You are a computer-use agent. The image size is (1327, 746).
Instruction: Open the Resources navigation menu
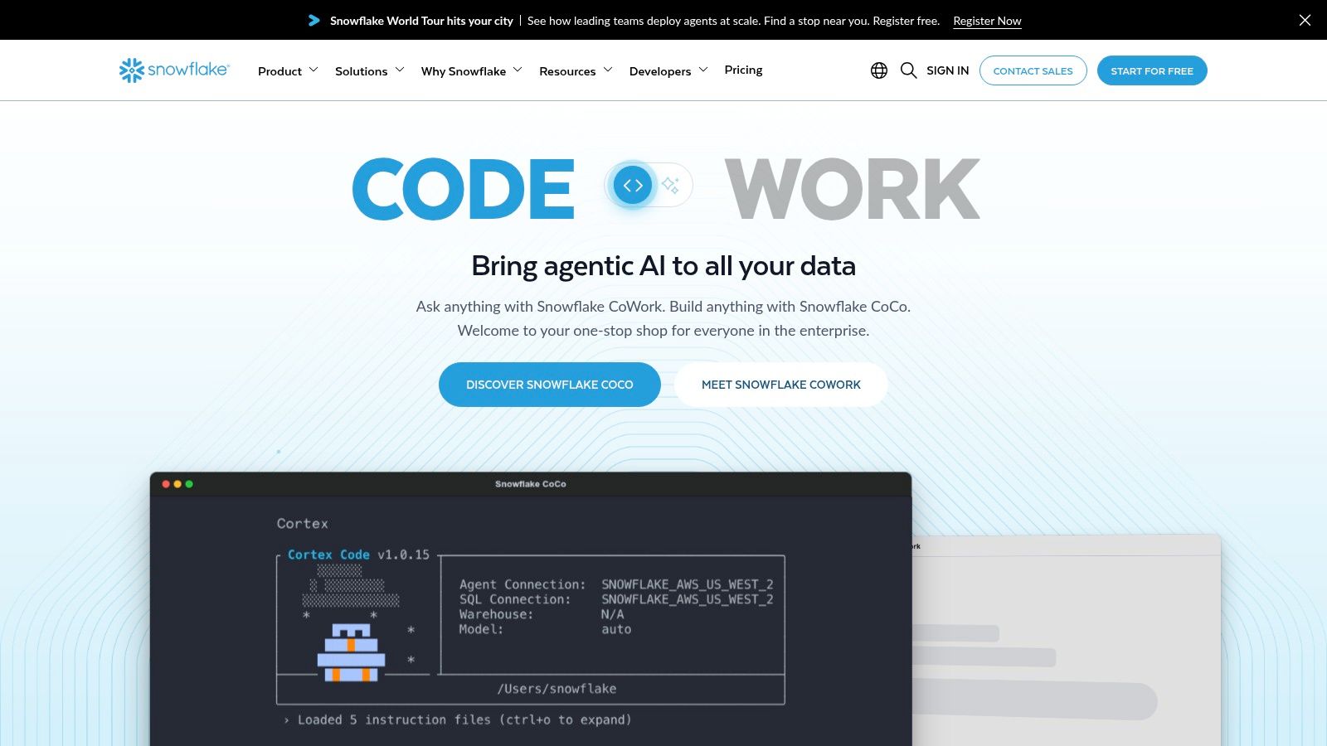coord(567,71)
